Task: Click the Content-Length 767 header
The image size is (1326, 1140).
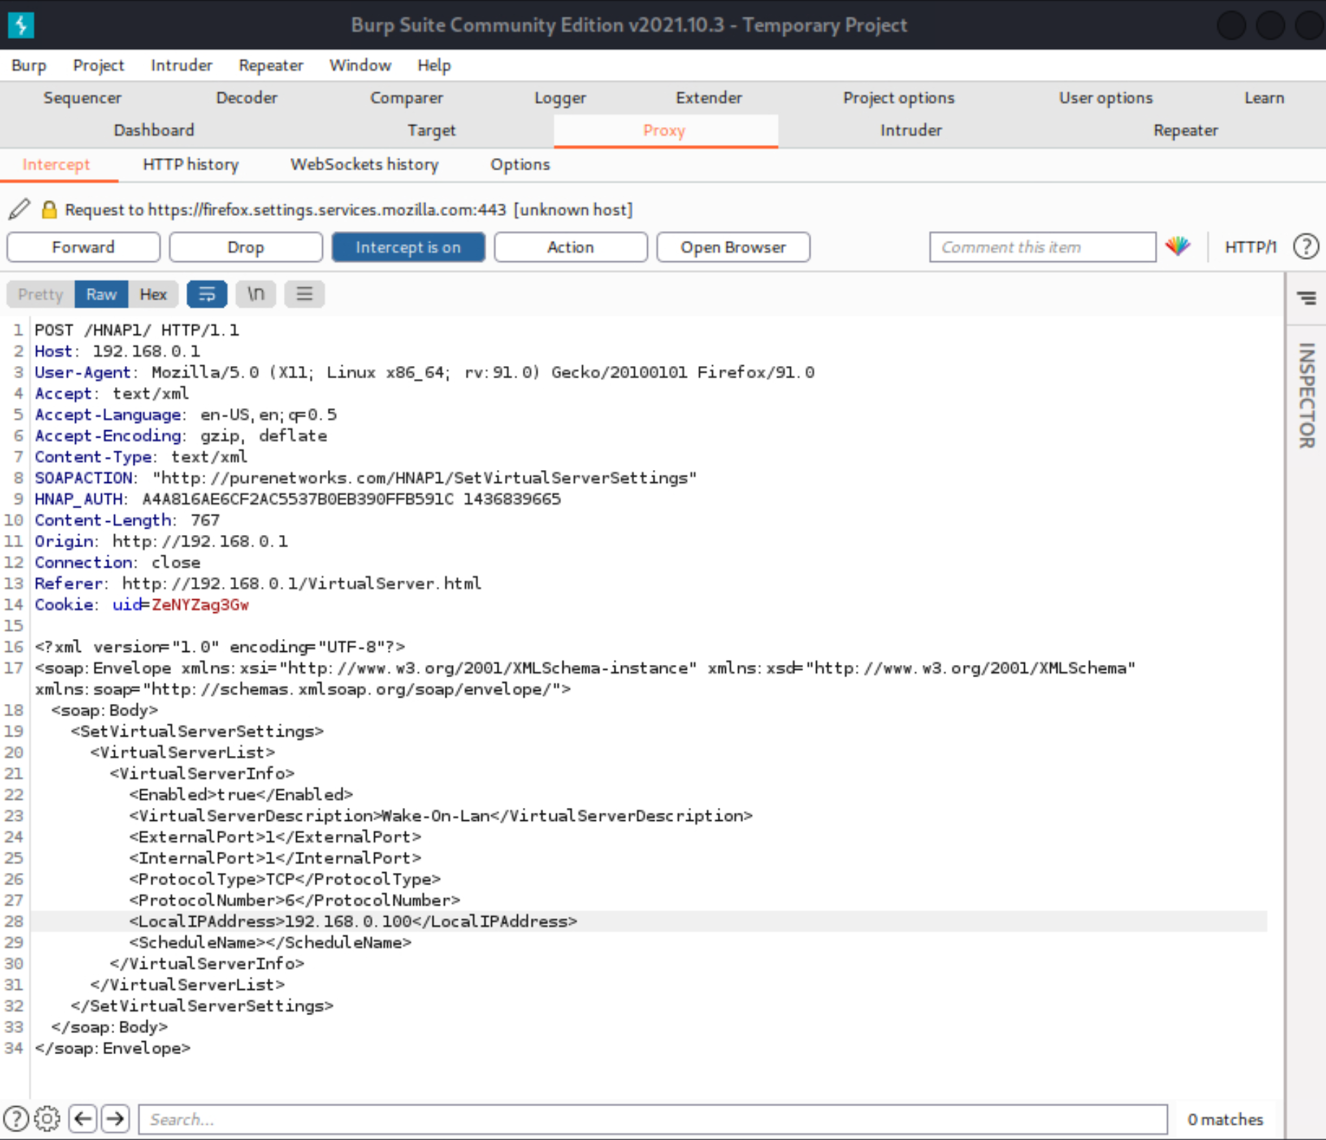Action: click(x=127, y=520)
